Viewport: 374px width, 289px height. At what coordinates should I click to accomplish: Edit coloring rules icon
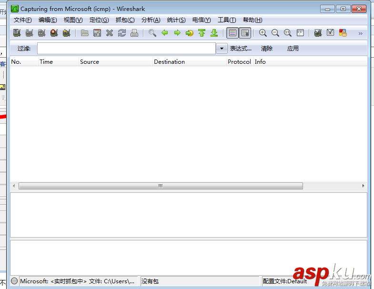click(x=343, y=33)
